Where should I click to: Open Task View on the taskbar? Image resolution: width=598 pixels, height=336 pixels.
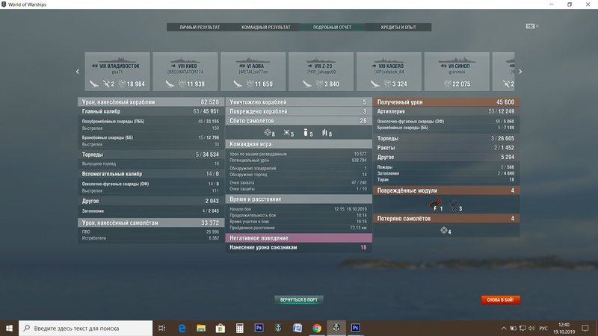tap(162, 328)
